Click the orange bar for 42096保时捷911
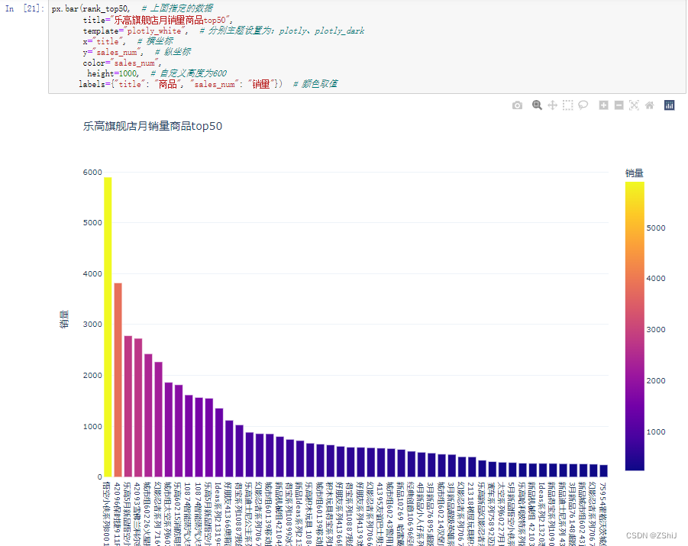 (x=118, y=380)
